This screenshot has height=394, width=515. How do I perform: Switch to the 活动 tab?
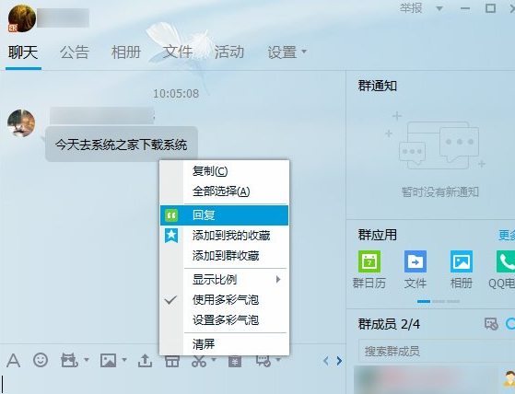click(229, 52)
